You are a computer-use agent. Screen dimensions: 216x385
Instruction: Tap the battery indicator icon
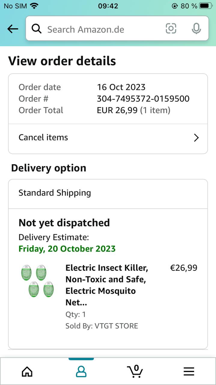click(x=205, y=6)
